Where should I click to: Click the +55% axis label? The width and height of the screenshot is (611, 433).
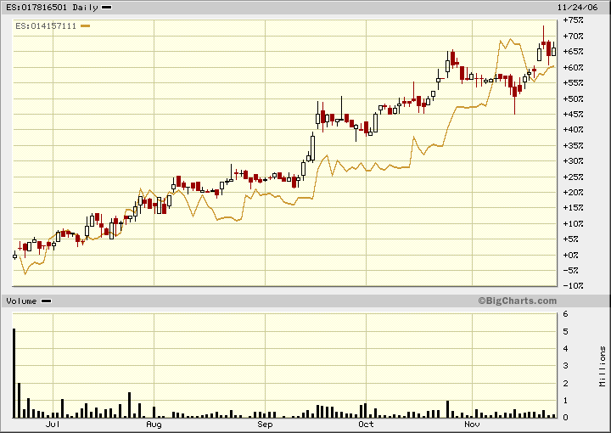[x=573, y=82]
